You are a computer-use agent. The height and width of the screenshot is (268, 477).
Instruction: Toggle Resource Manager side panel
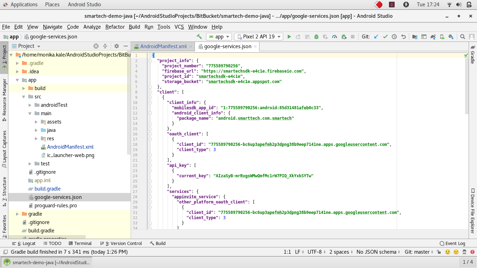[x=5, y=100]
